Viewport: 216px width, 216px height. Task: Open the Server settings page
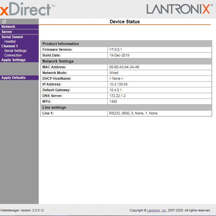pyautogui.click(x=7, y=32)
